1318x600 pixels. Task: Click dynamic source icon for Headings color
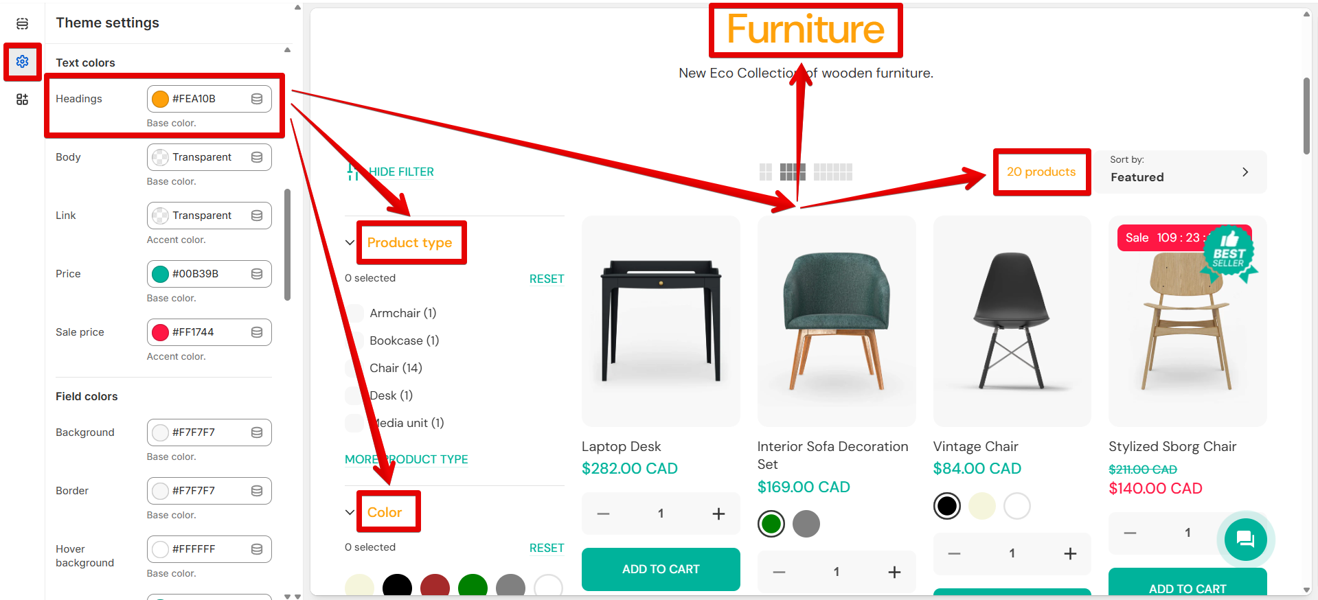point(257,99)
